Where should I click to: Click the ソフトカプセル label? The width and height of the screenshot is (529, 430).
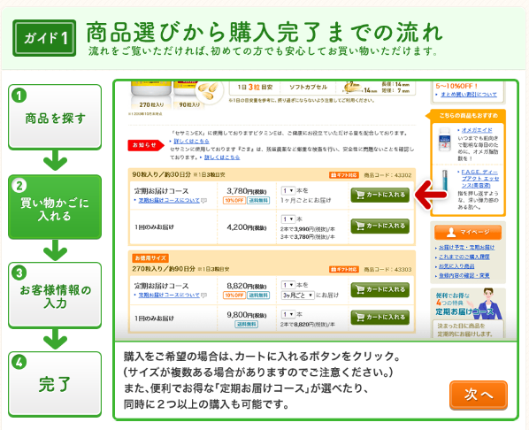pos(308,87)
